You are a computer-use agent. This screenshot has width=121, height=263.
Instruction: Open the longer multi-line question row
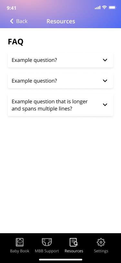(x=61, y=105)
